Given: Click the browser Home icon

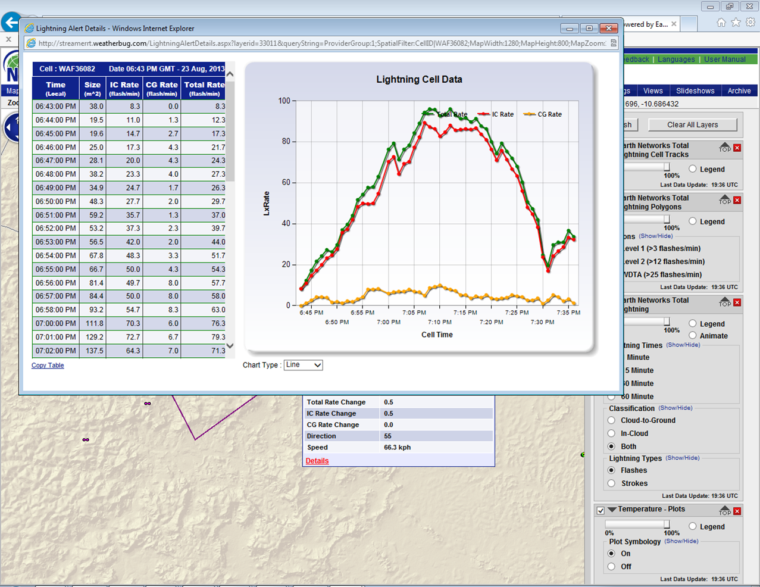Looking at the screenshot, I should pos(721,23).
